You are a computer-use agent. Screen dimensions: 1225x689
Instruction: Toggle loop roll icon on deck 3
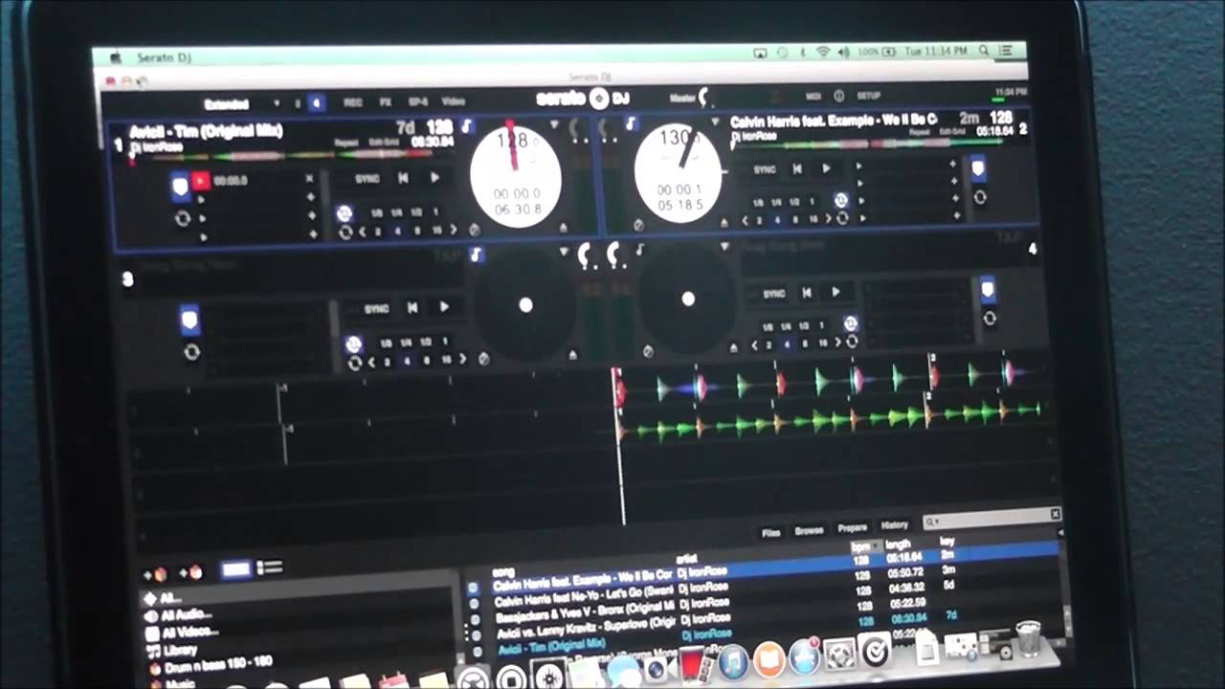coord(353,344)
